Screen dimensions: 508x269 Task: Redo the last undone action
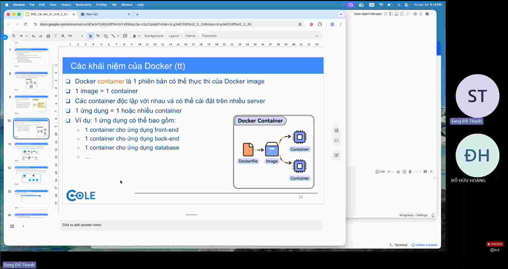[x=41, y=36]
